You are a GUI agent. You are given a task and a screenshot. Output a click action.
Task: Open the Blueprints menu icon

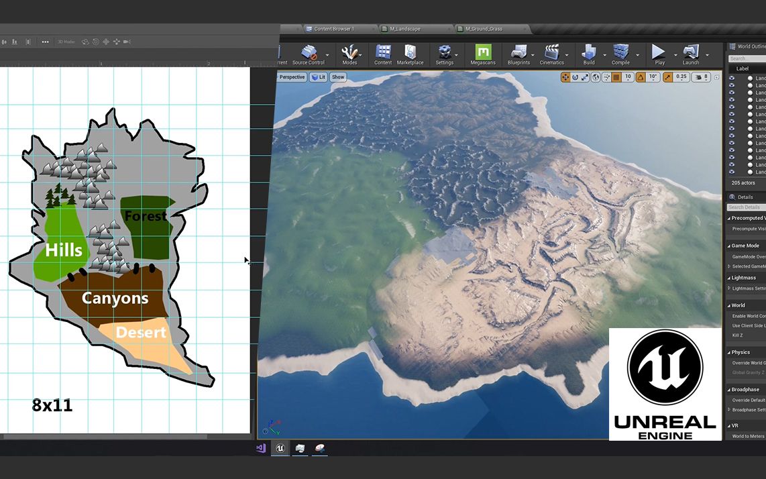click(x=518, y=54)
